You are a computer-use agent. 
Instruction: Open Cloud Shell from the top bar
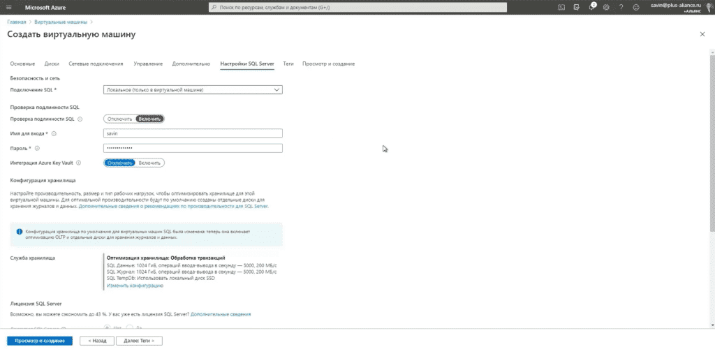coord(561,7)
